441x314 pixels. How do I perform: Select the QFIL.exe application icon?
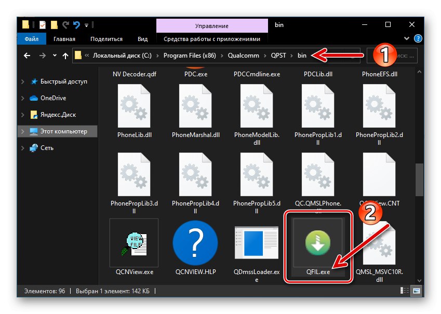(318, 242)
